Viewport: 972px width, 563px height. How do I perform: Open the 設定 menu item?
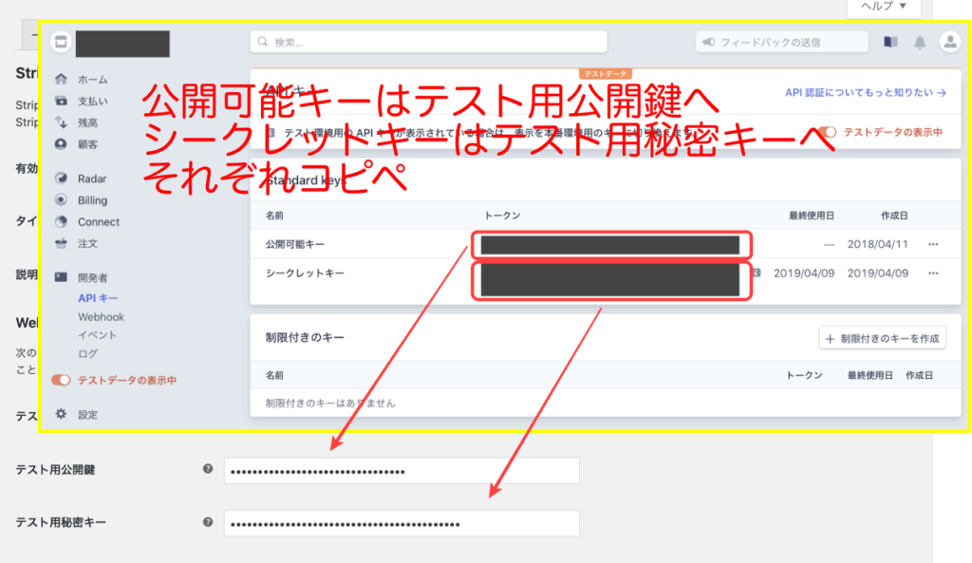pos(87,414)
